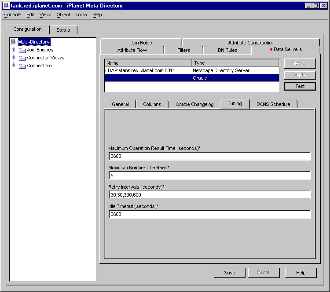Screen dimensions: 330x292
Task: Open the DN Rules tab
Action: tap(227, 50)
